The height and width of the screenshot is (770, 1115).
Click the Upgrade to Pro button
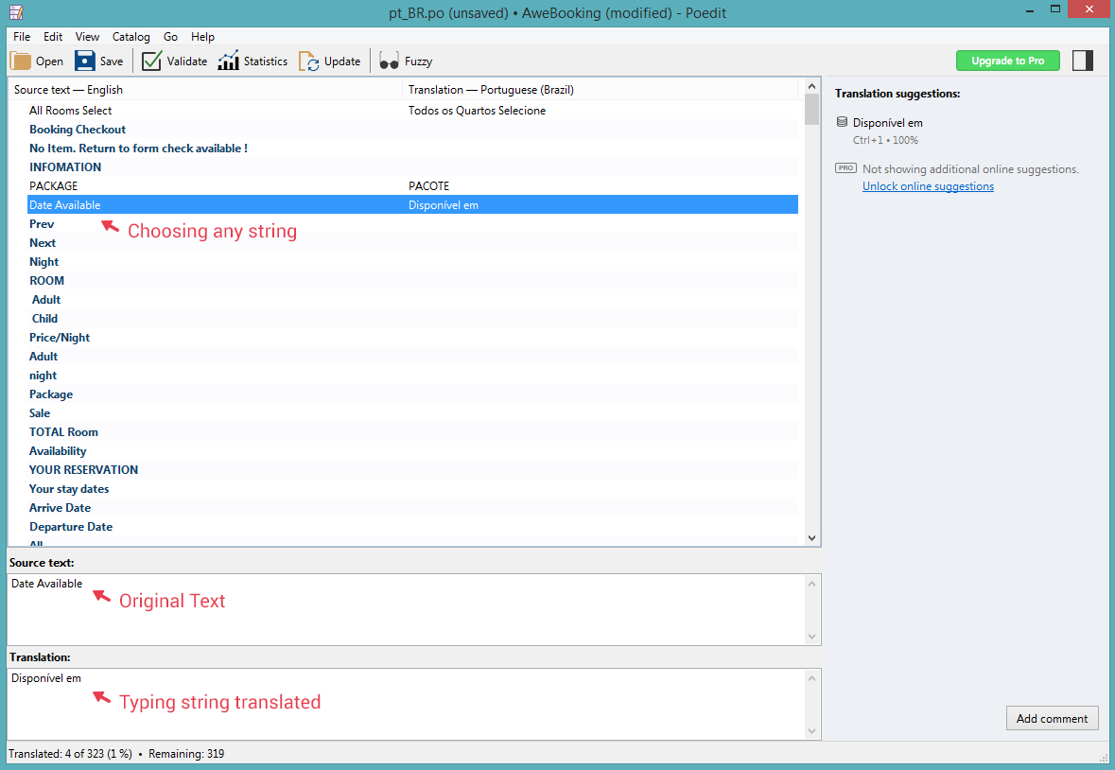(x=1008, y=60)
